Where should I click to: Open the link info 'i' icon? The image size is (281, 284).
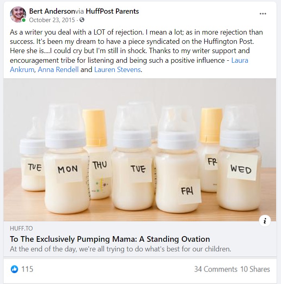265,221
